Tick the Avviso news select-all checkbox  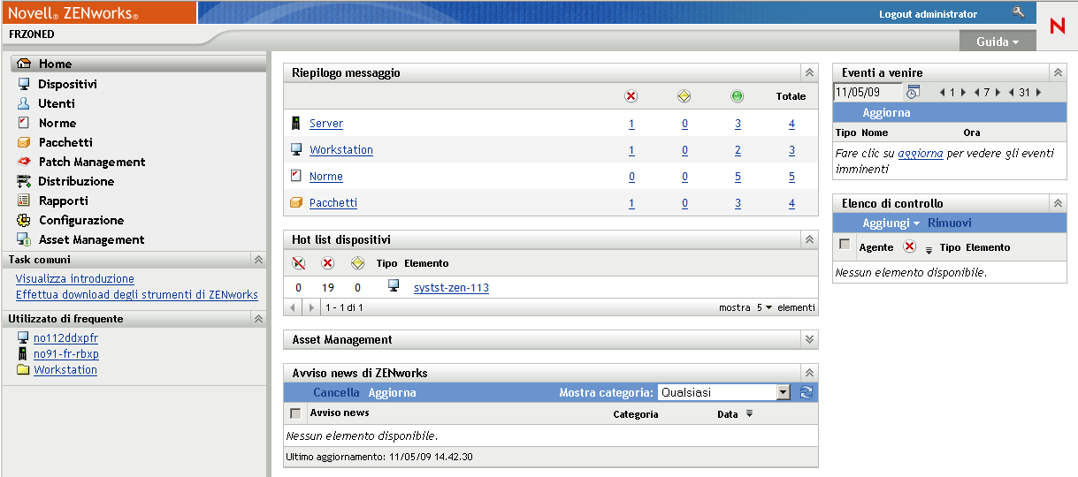pos(295,413)
